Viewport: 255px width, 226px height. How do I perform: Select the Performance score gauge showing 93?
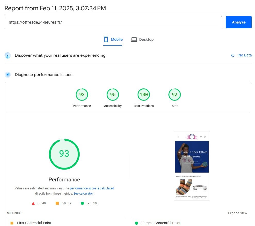coord(82,94)
